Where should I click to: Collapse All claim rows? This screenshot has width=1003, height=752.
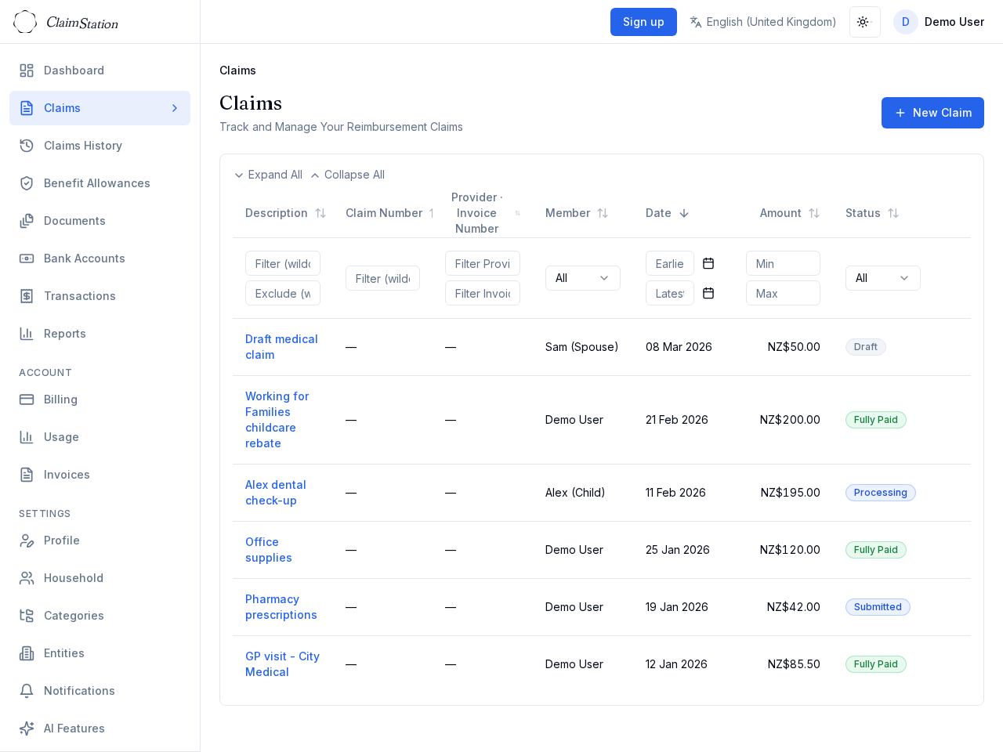(x=347, y=175)
